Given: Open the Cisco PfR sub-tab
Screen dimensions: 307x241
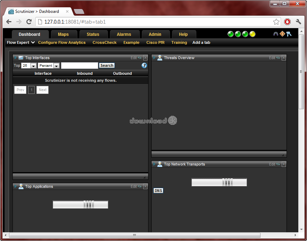Looking at the screenshot, I should coord(155,42).
